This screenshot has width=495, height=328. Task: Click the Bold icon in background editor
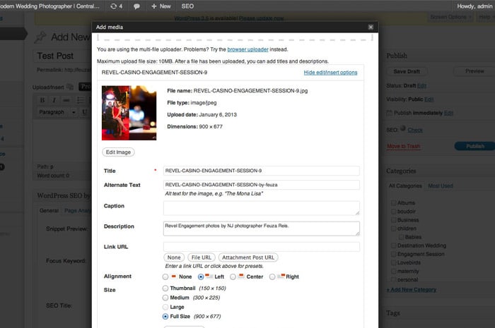[x=42, y=100]
